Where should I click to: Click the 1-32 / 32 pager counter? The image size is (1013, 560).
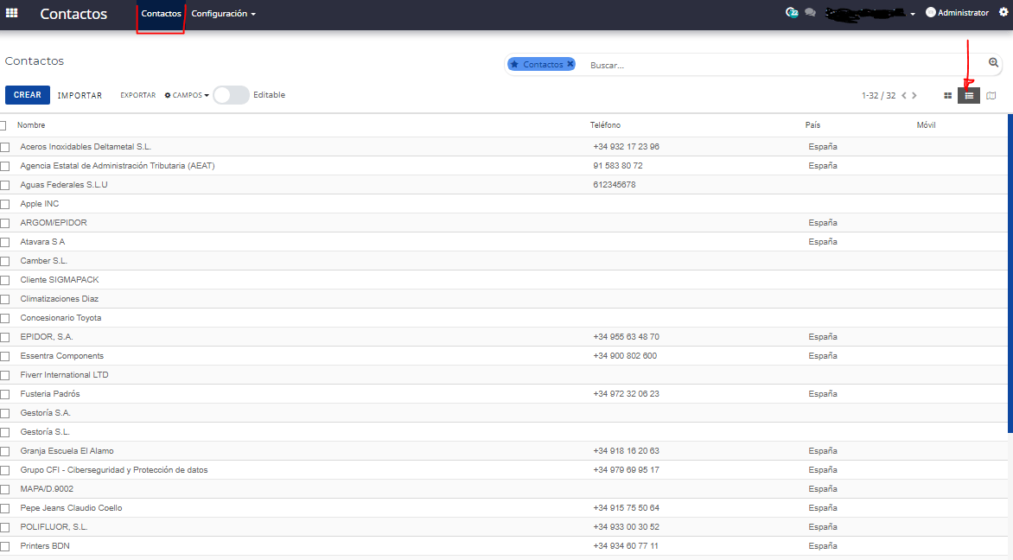pyautogui.click(x=879, y=96)
